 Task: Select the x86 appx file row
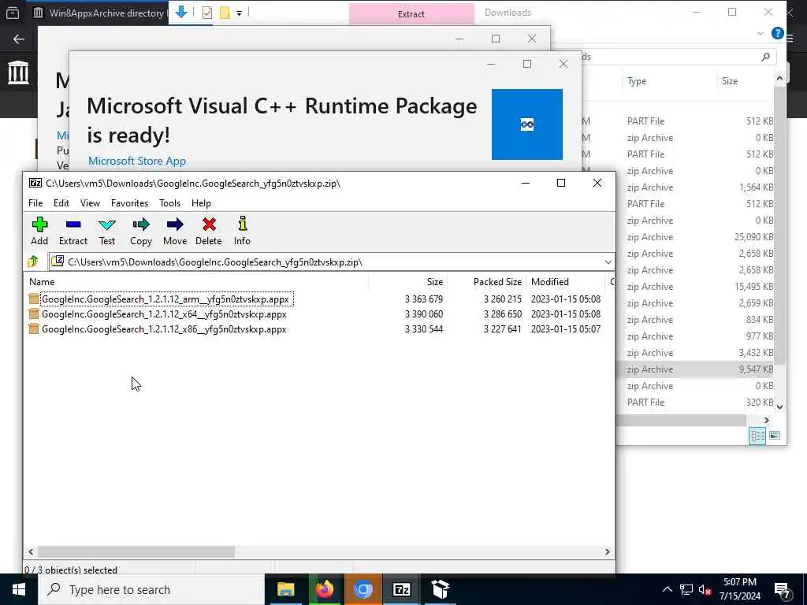[317, 328]
